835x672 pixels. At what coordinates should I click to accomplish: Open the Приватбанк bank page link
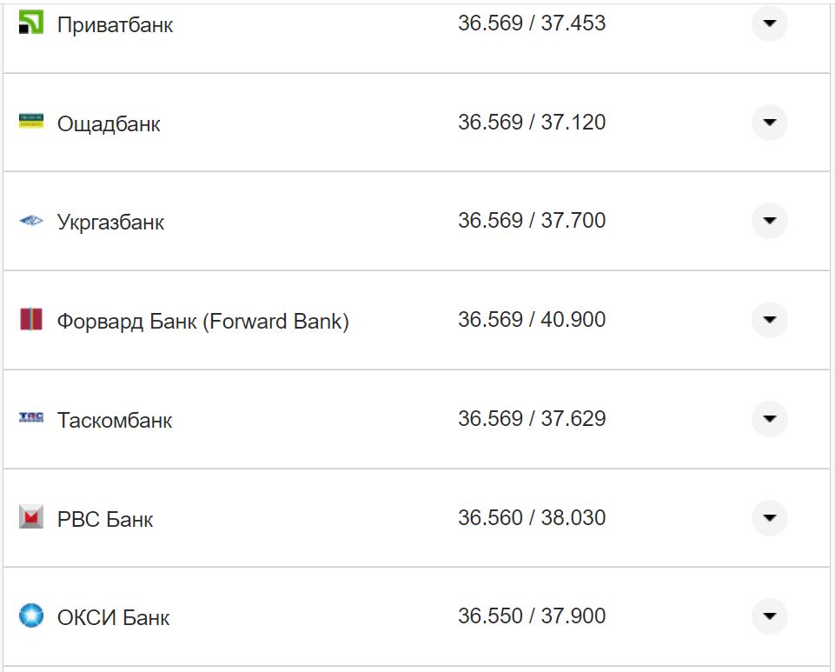click(x=115, y=24)
